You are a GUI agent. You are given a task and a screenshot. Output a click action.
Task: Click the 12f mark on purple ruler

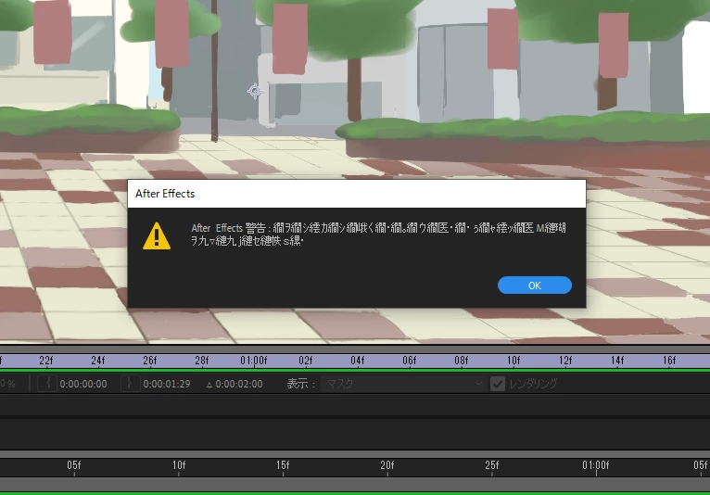pyautogui.click(x=565, y=361)
